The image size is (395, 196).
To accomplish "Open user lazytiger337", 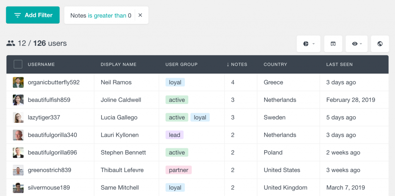I will coord(44,117).
